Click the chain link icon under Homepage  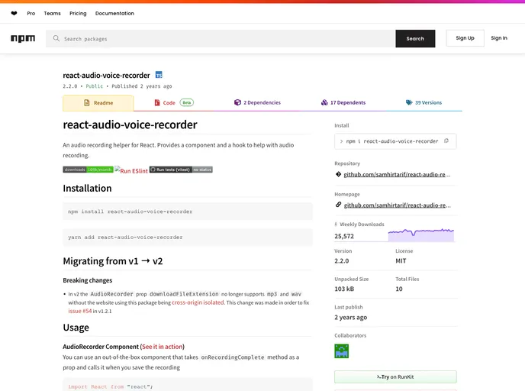[338, 205]
